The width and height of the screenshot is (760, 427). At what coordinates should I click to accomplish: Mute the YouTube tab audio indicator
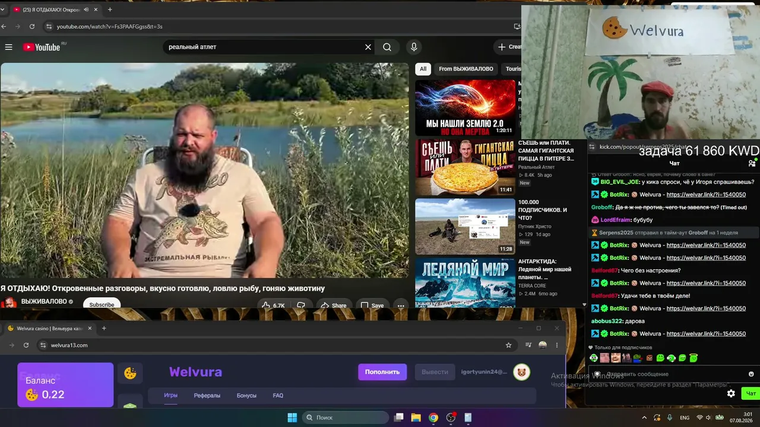point(86,9)
